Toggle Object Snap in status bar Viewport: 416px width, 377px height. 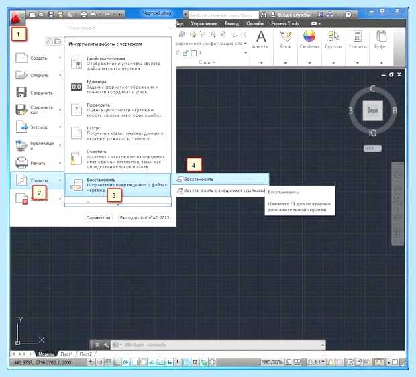coord(134,362)
